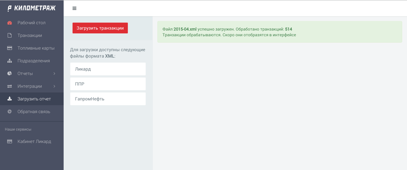Toggle sidebar with hamburger menu icon
407x170 pixels.
coord(74,9)
